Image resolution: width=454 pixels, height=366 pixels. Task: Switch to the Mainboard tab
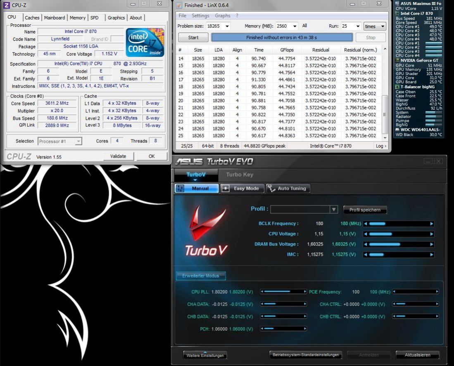coord(55,18)
